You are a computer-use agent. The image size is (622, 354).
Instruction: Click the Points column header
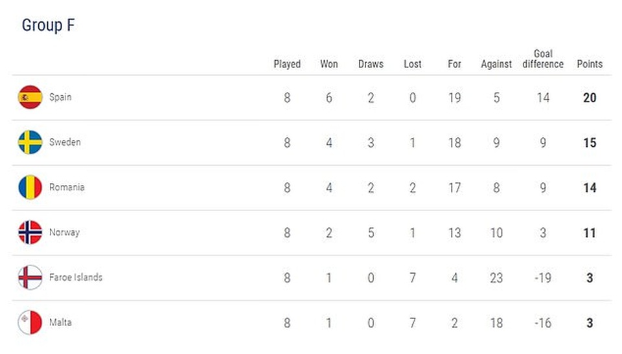tap(590, 64)
